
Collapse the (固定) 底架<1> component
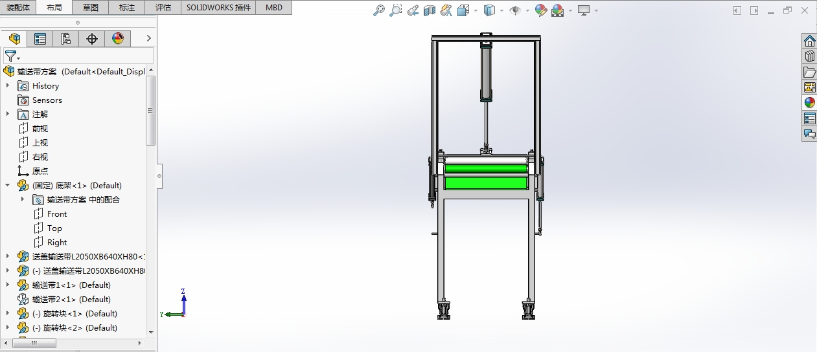click(8, 186)
